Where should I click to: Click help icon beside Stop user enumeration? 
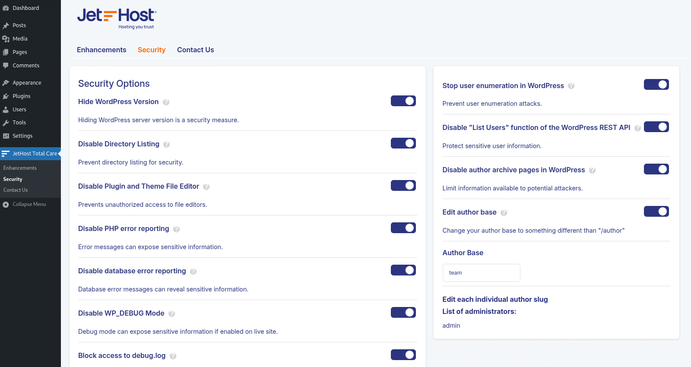(x=571, y=86)
